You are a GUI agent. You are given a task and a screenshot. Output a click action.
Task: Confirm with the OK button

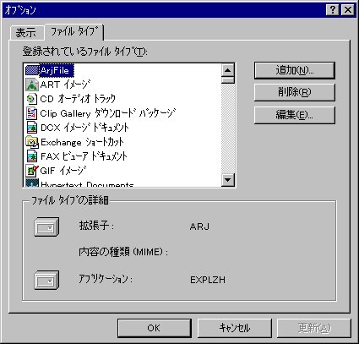(155, 328)
